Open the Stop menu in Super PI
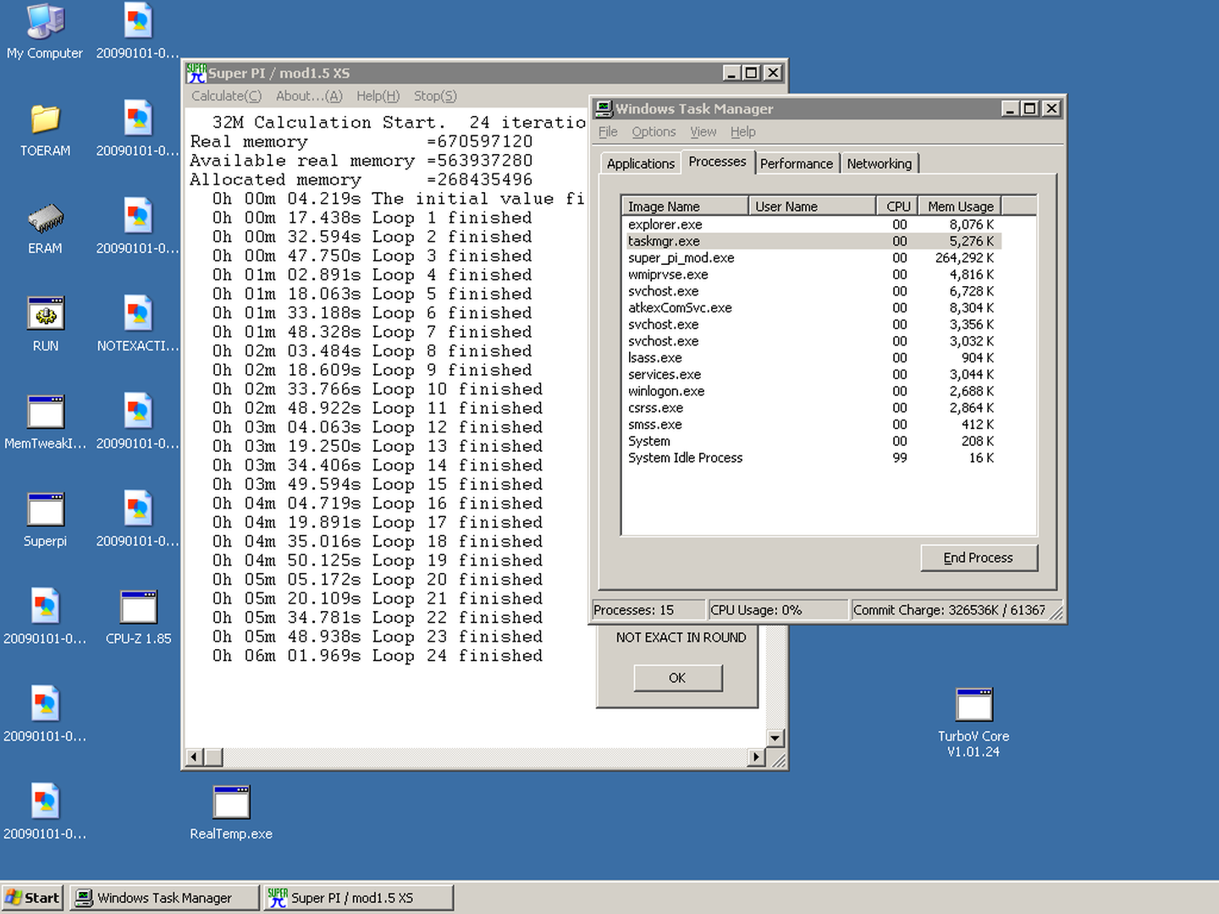This screenshot has height=914, width=1219. pos(435,96)
